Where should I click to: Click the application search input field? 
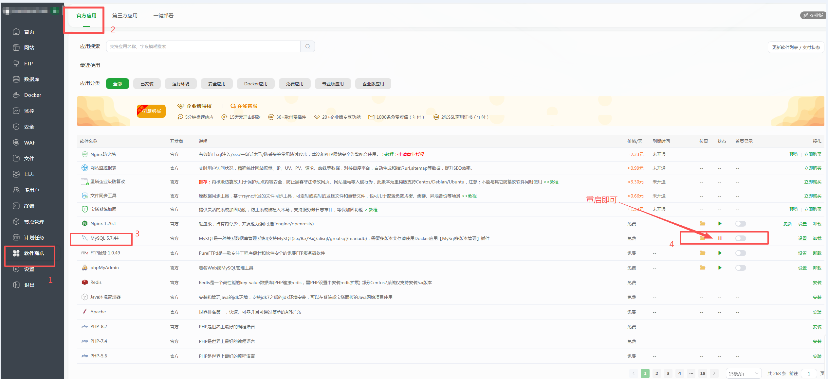[203, 46]
